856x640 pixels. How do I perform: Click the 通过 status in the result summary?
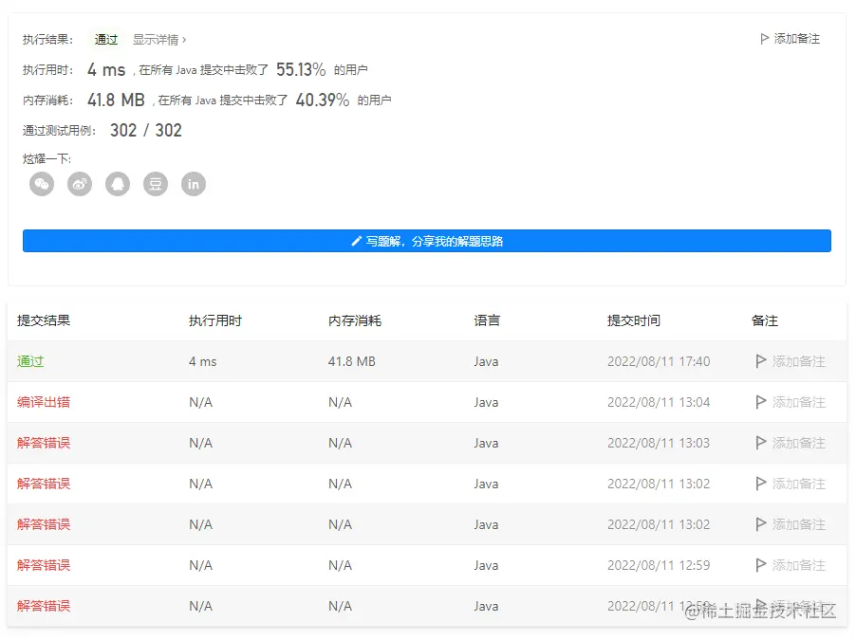(x=106, y=39)
